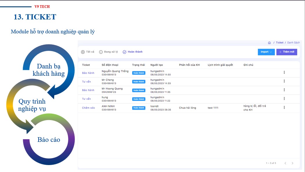Click the Trạng thái column header

click(x=138, y=65)
